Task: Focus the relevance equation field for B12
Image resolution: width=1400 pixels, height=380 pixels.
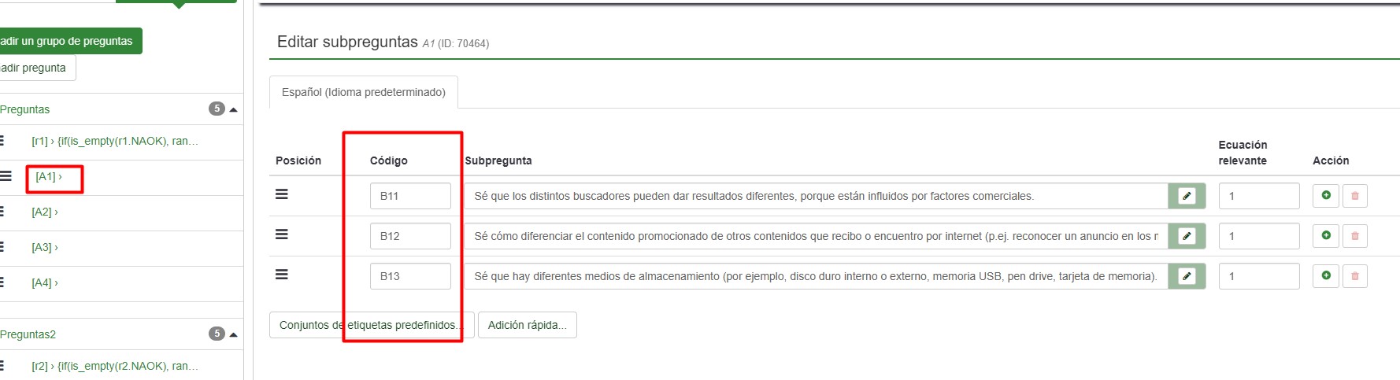Action: 1258,236
